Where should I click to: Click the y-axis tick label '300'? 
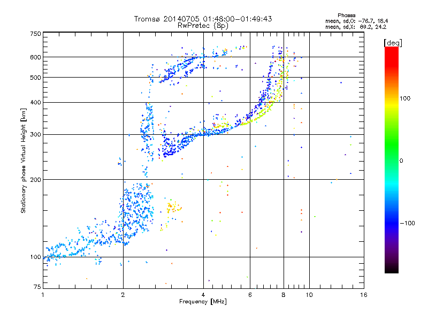point(35,135)
